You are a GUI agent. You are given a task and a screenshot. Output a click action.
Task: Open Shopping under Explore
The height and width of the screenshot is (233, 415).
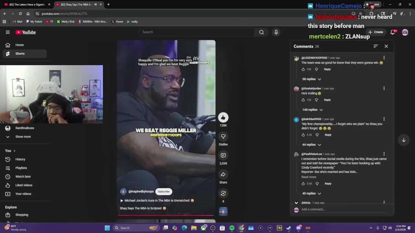point(25,215)
